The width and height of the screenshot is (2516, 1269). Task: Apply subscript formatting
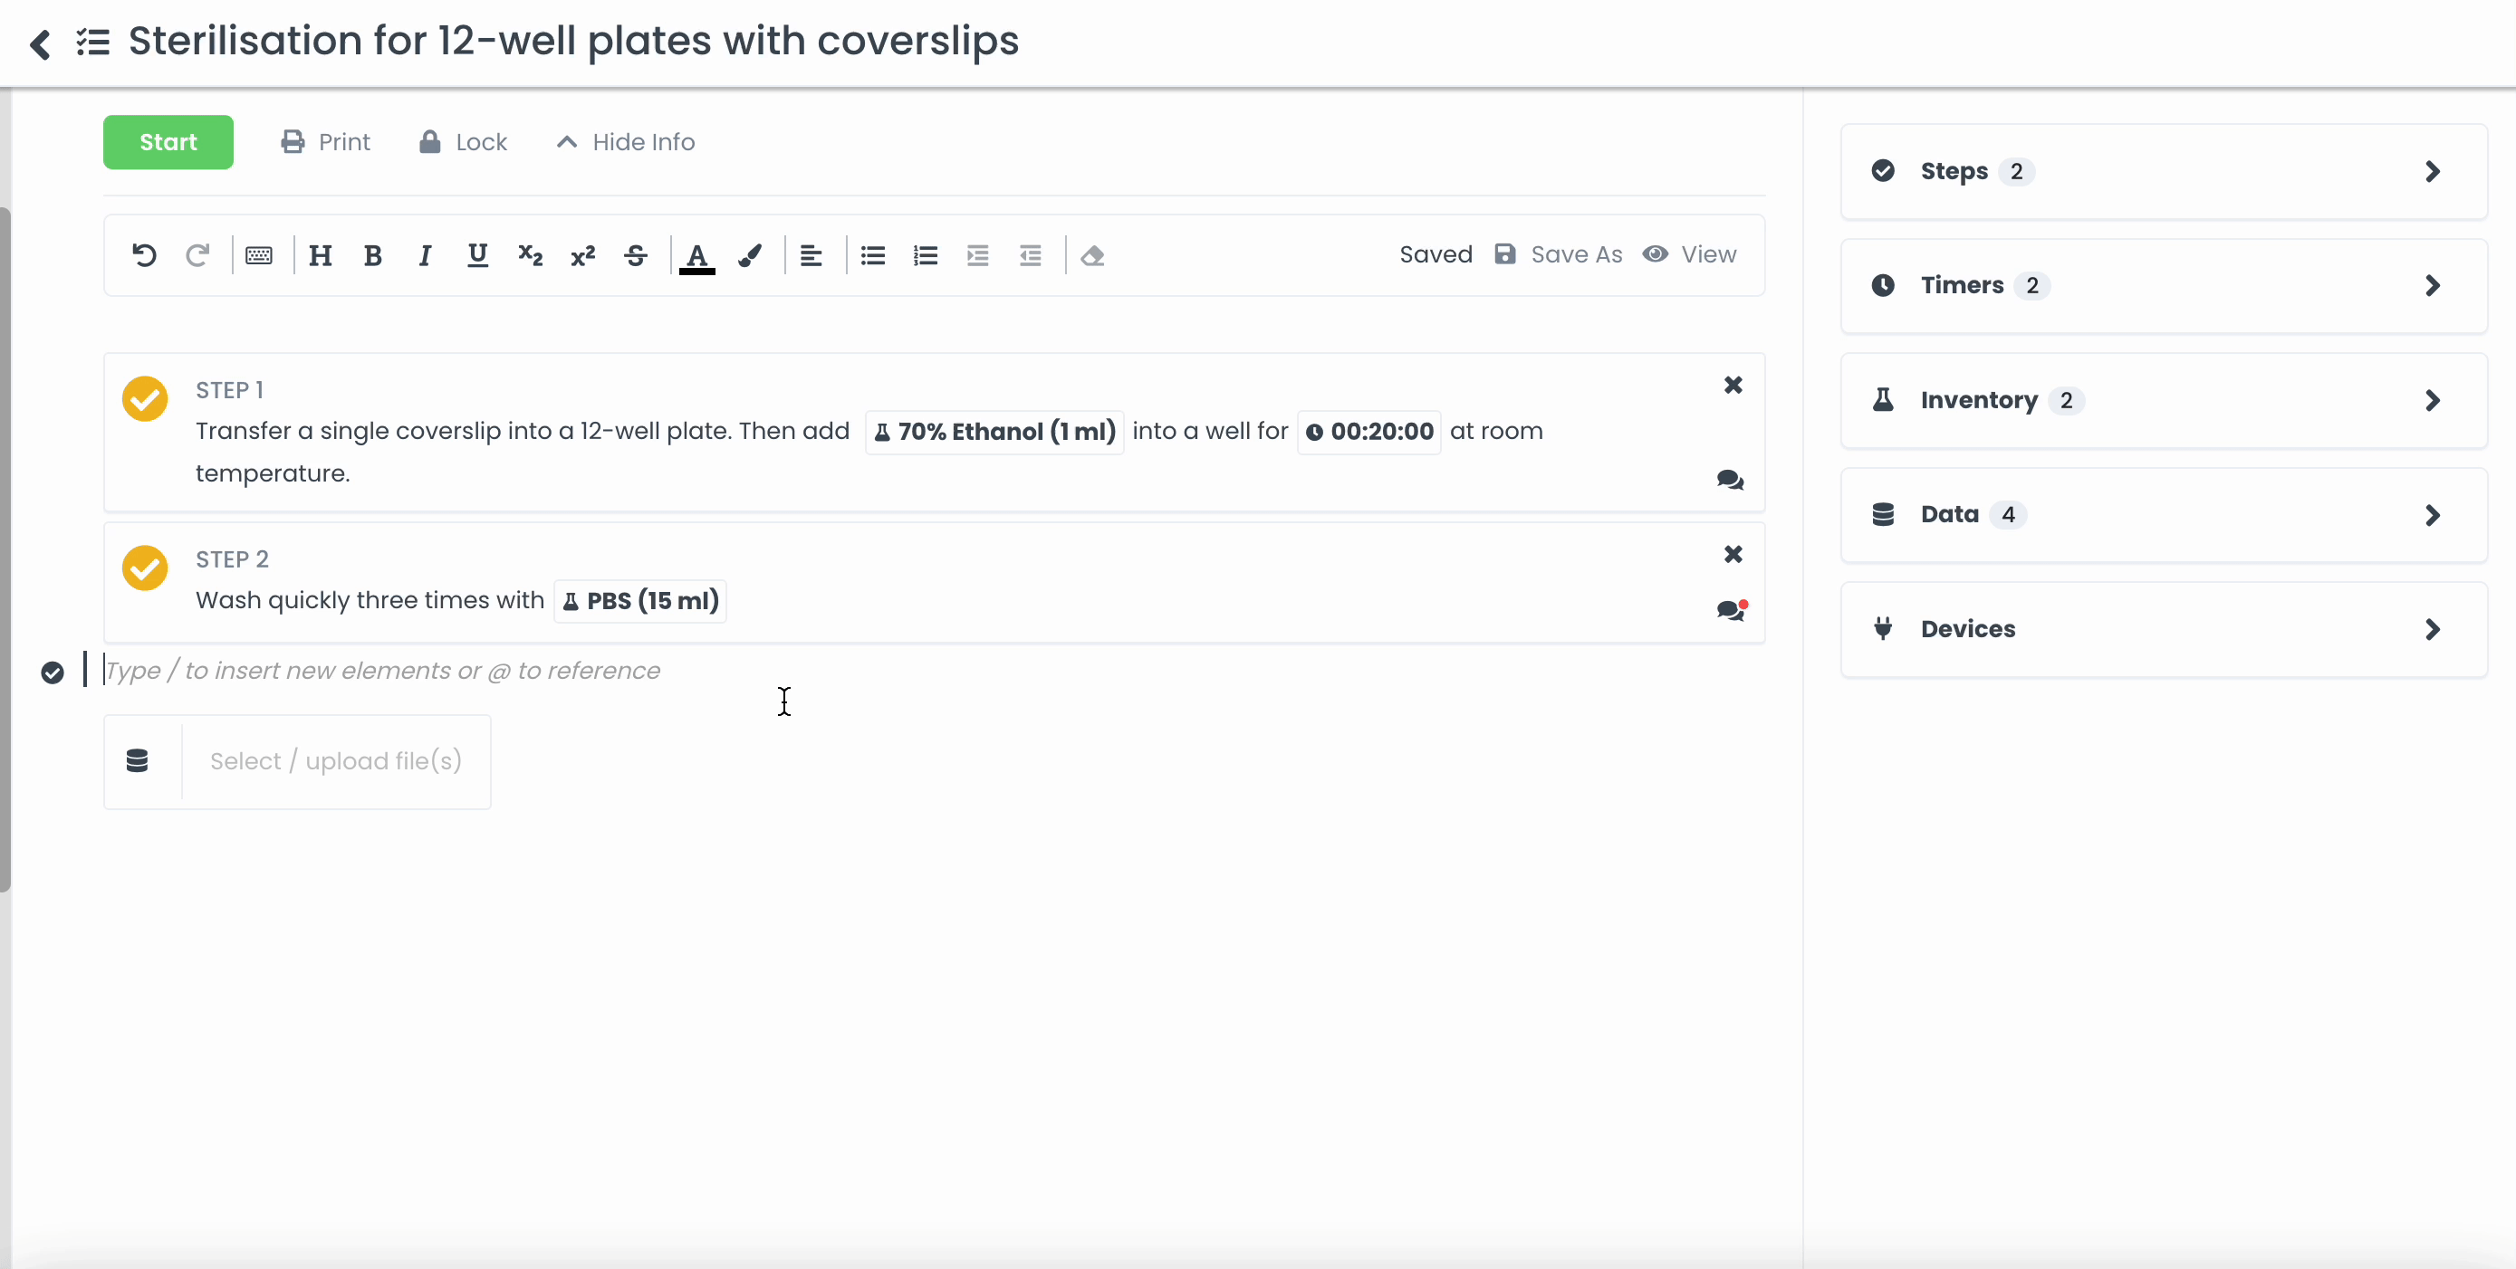pyautogui.click(x=531, y=256)
